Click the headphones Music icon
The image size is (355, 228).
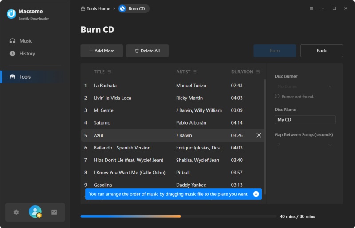(x=12, y=41)
